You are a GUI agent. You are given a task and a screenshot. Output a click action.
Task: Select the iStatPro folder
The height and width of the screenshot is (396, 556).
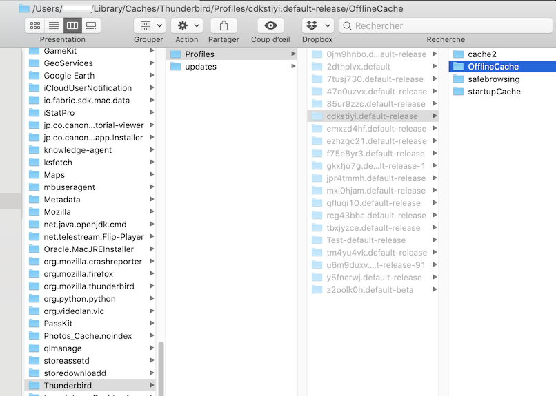tap(90, 112)
